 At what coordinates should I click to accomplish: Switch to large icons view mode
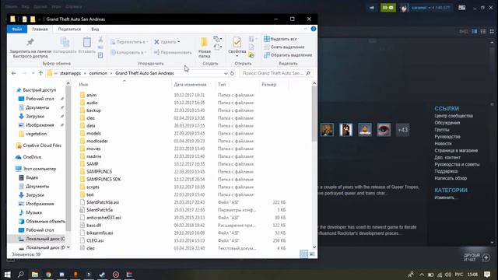pos(312,254)
